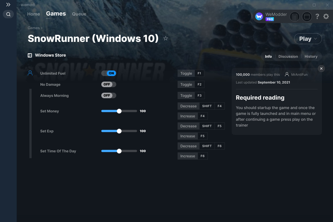Open the phone remote icon
Image resolution: width=333 pixels, height=222 pixels.
pyautogui.click(x=295, y=17)
